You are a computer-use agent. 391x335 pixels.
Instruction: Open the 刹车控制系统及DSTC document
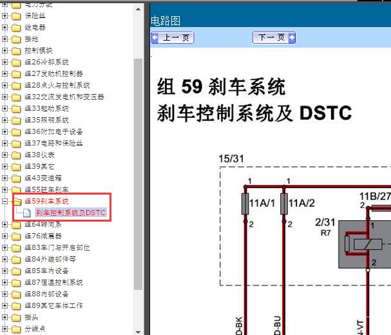coord(71,213)
